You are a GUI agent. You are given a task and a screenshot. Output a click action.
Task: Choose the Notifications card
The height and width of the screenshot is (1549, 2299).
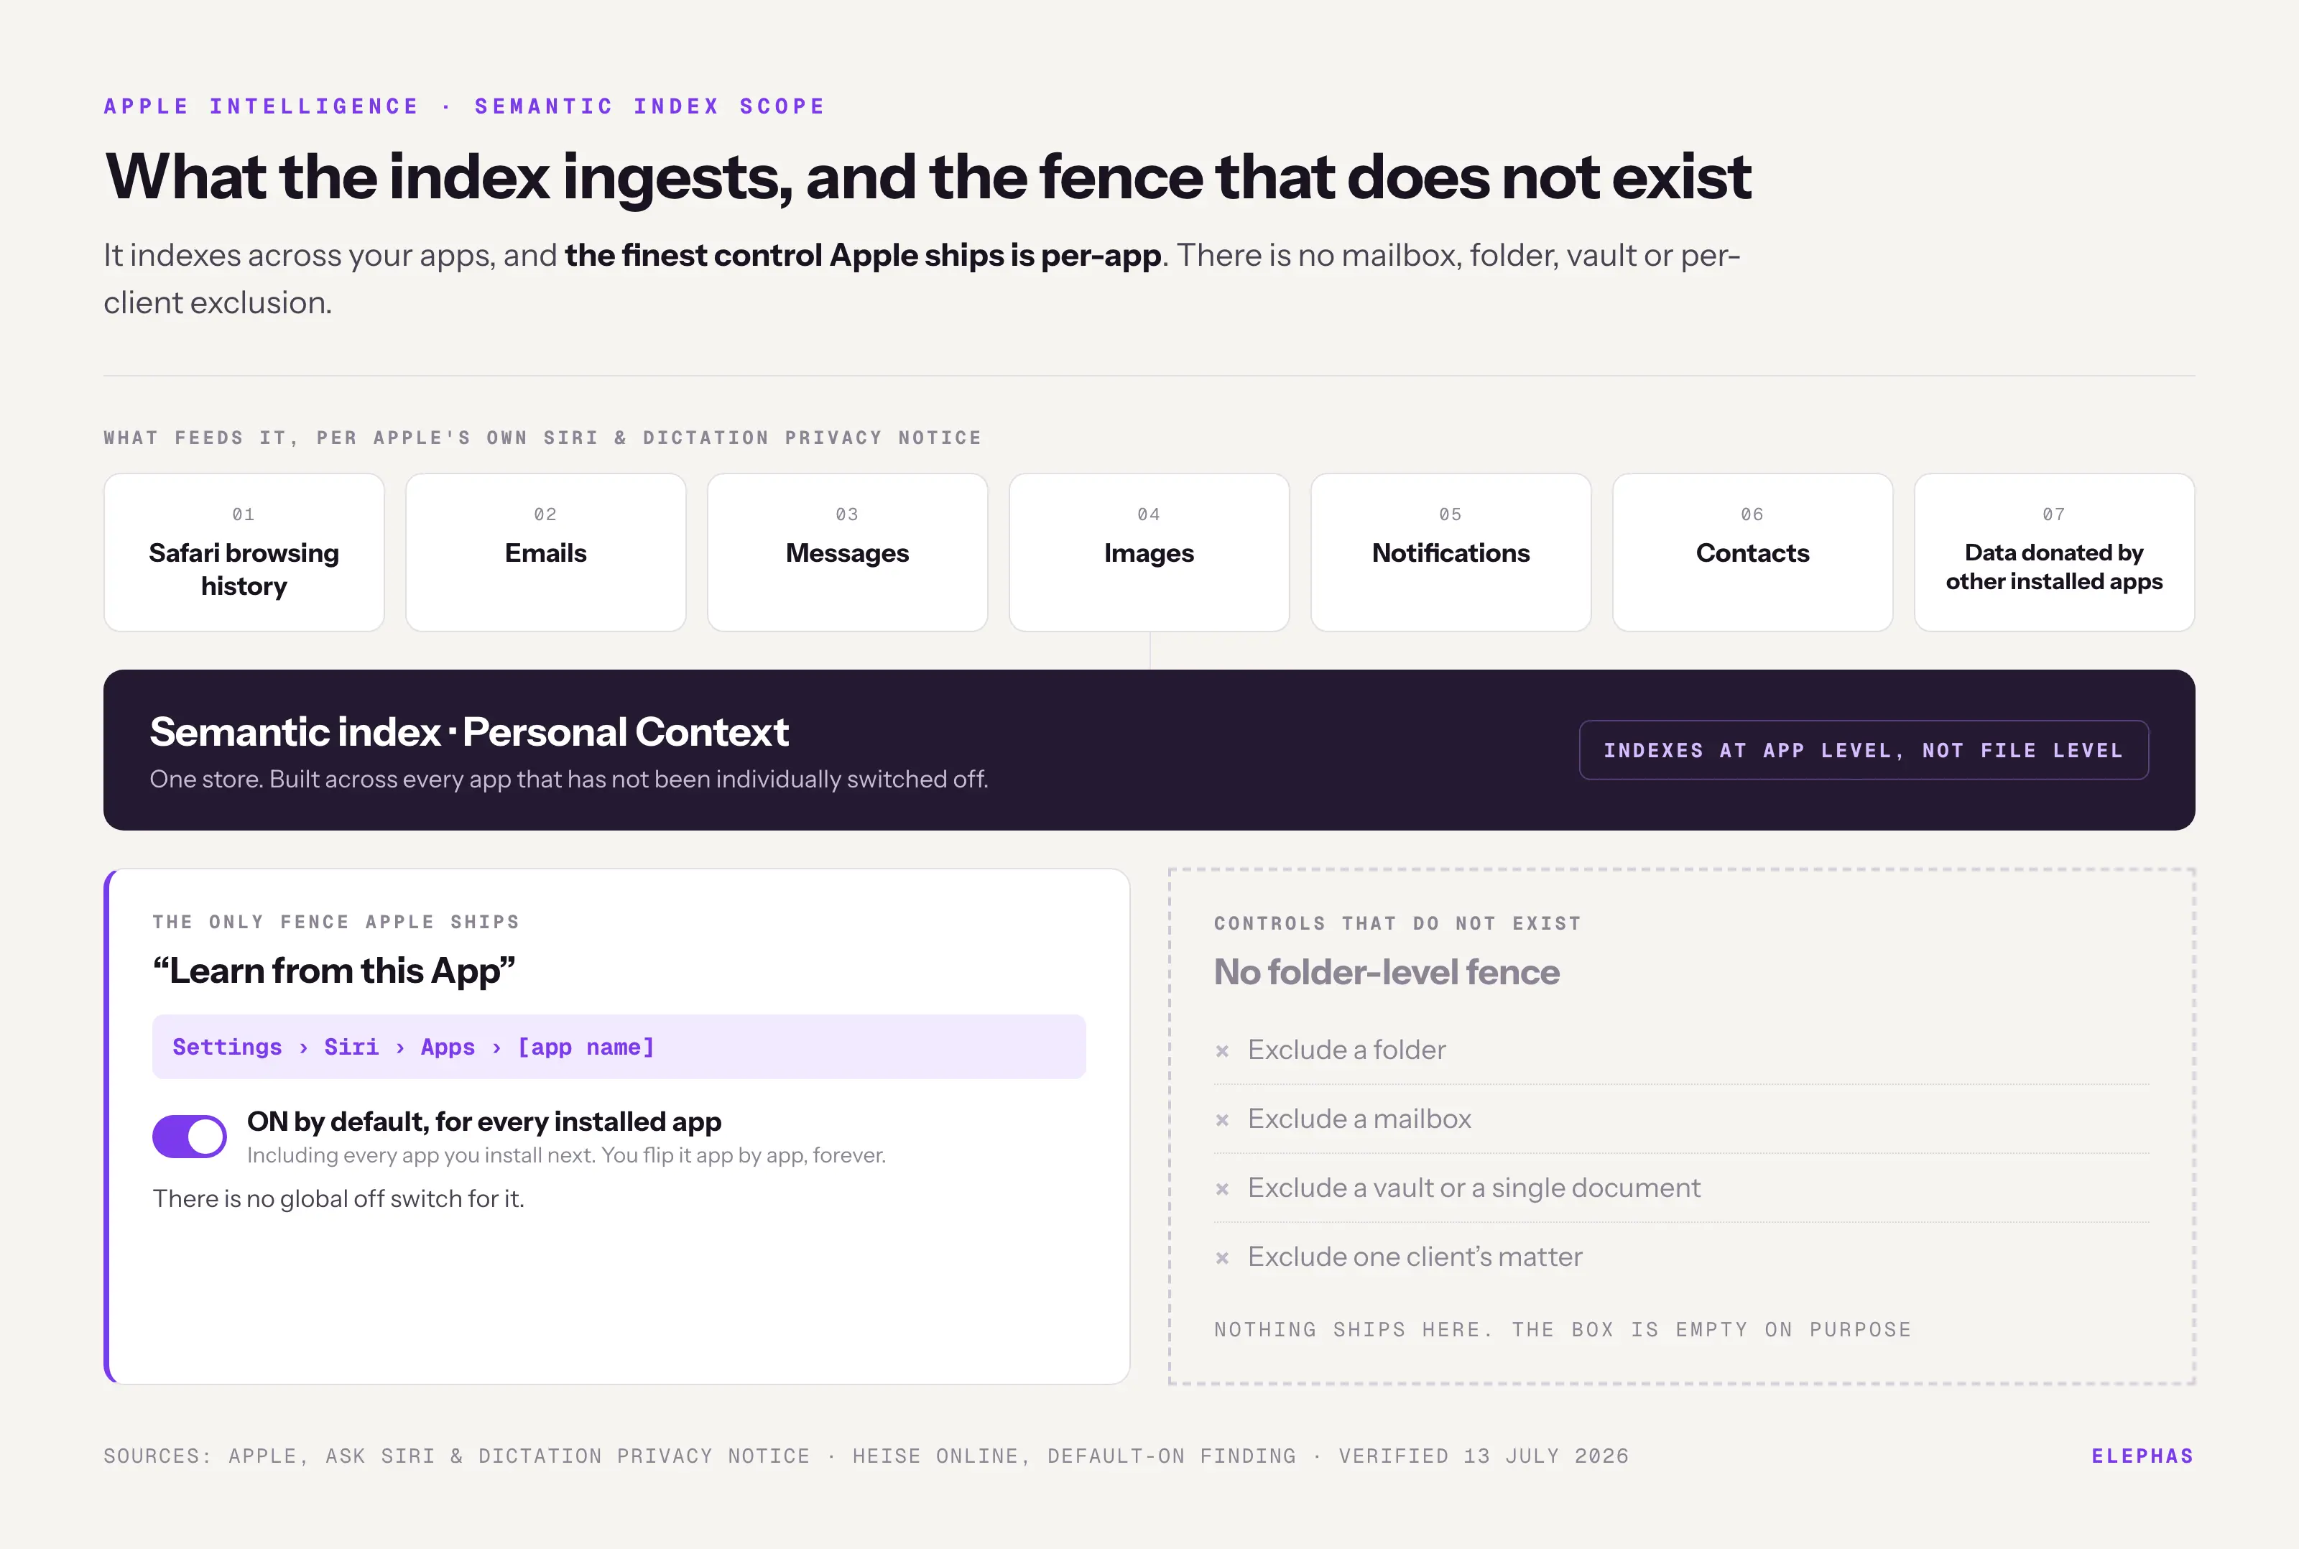pos(1451,552)
